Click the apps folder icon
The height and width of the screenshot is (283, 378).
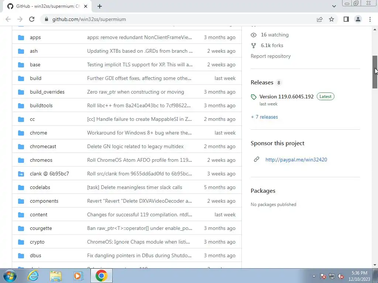pyautogui.click(x=21, y=38)
